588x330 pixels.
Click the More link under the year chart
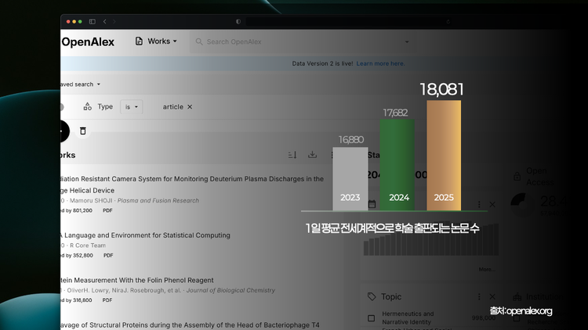pyautogui.click(x=487, y=269)
